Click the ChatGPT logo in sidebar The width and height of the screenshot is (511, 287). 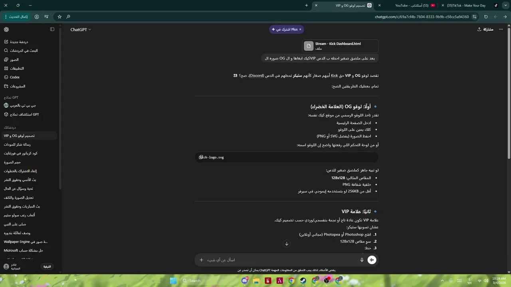point(6,29)
